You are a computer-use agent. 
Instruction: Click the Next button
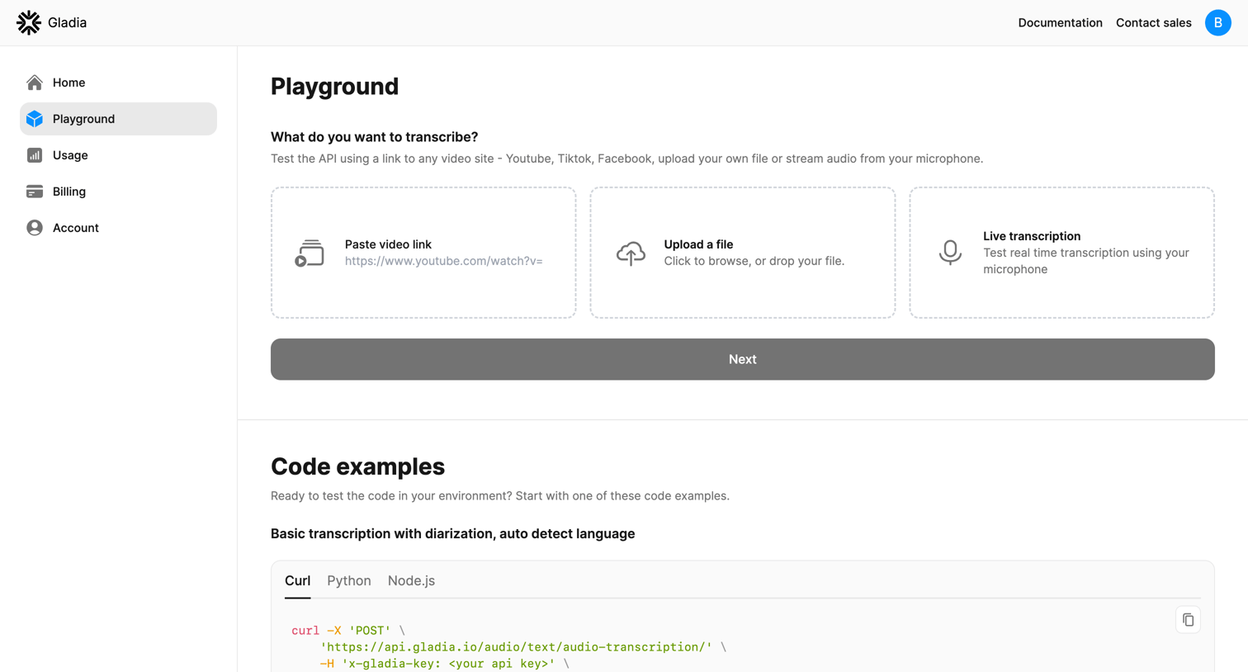742,359
